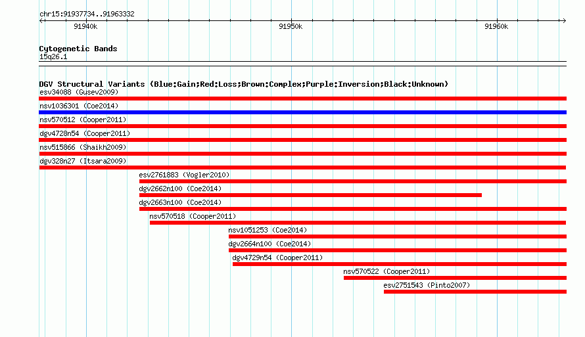The image size is (585, 337).
Task: Select the red dgv328n27 bar
Action: point(302,168)
